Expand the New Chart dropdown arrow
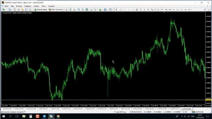 (5, 10)
